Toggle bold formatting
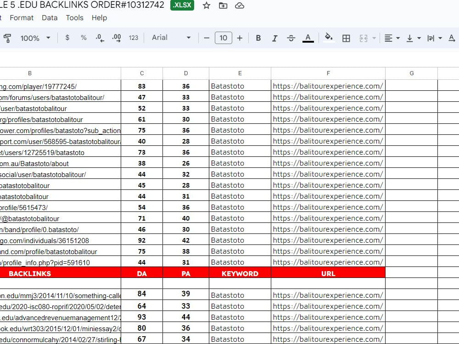 (258, 38)
